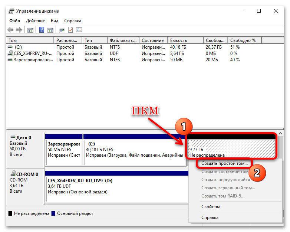Select the (C:) 40,18 ГБ NTFS partition block
Image resolution: width=290 pixels, height=232 pixels.
pyautogui.click(x=135, y=150)
